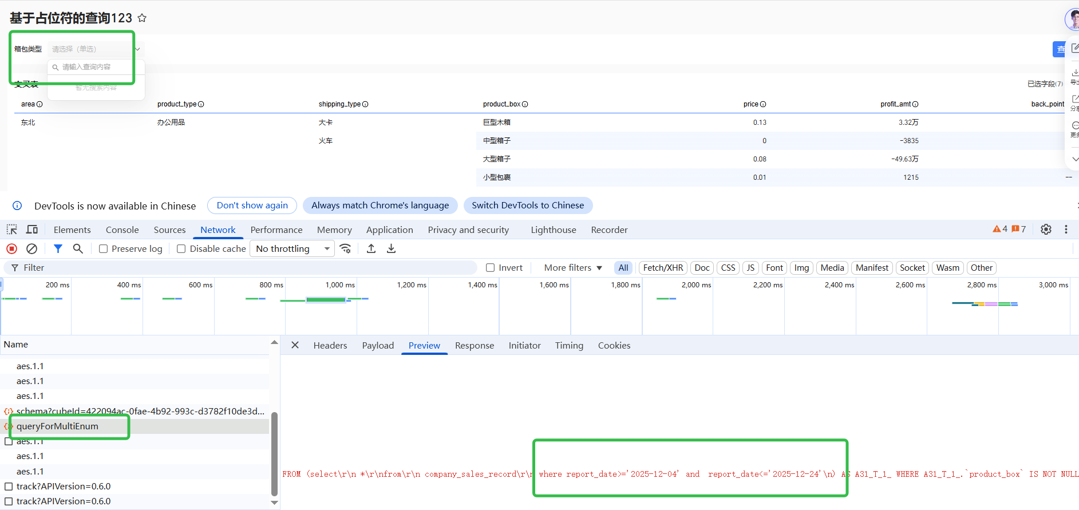Open the Application tab
The height and width of the screenshot is (510, 1079).
pyautogui.click(x=390, y=230)
